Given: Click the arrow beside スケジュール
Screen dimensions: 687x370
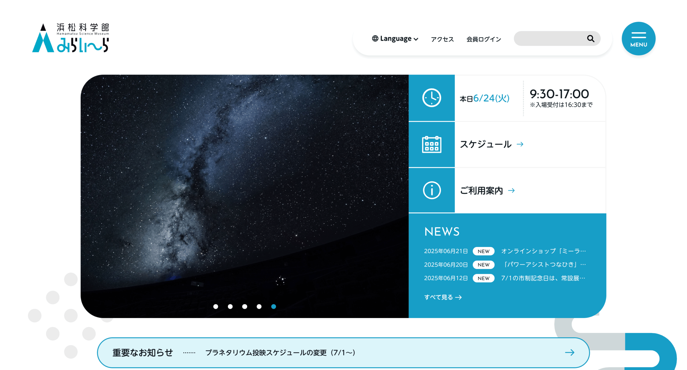Looking at the screenshot, I should (x=520, y=144).
